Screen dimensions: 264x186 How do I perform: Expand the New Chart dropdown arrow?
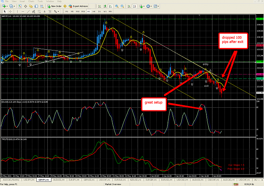7,6
